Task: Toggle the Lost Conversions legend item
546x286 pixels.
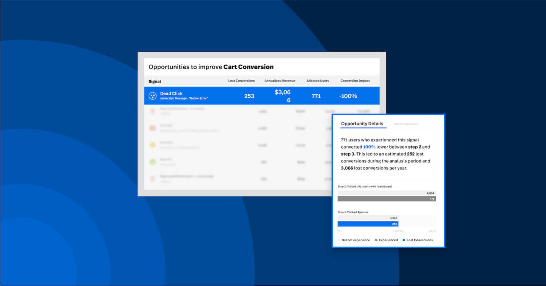Action: [x=418, y=240]
